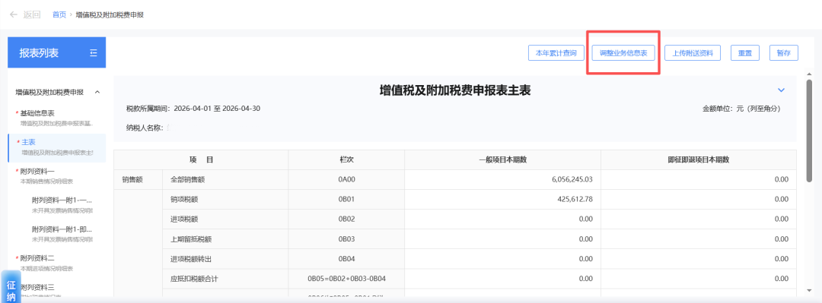Viewport: 822px width, 303px height.
Task: Open 调整业务信息表
Action: coord(623,53)
